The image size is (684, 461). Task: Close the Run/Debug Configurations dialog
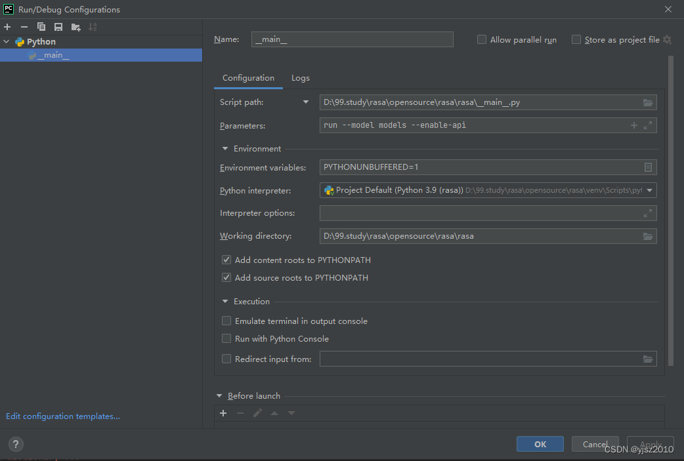(668, 9)
